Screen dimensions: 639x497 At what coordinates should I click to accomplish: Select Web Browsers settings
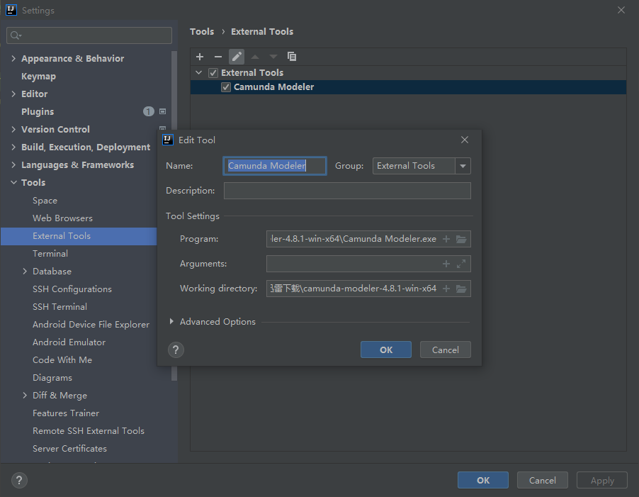62,218
